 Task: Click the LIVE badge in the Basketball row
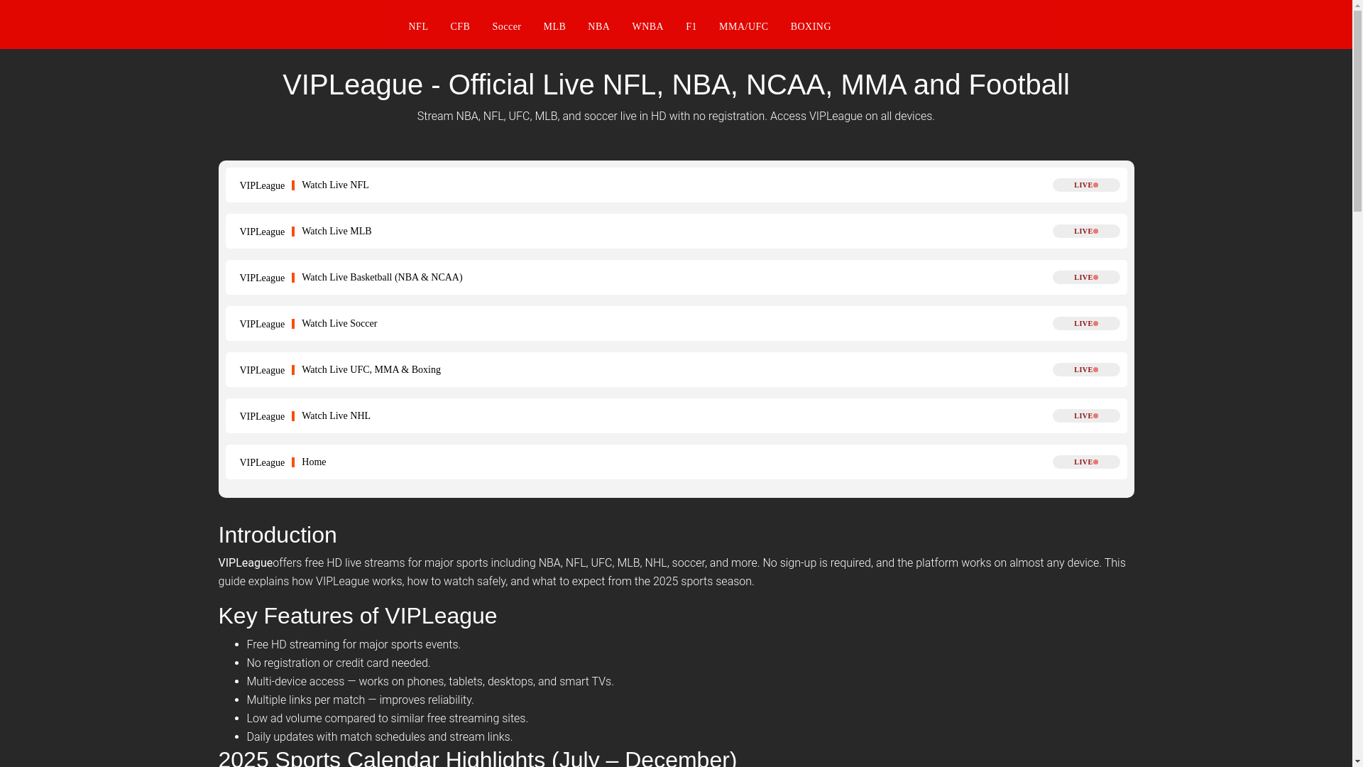(x=1086, y=277)
